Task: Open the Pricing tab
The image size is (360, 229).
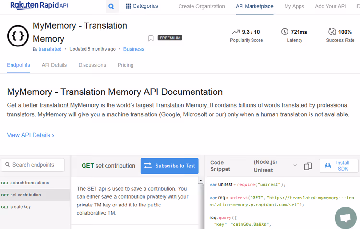Action: 126,65
